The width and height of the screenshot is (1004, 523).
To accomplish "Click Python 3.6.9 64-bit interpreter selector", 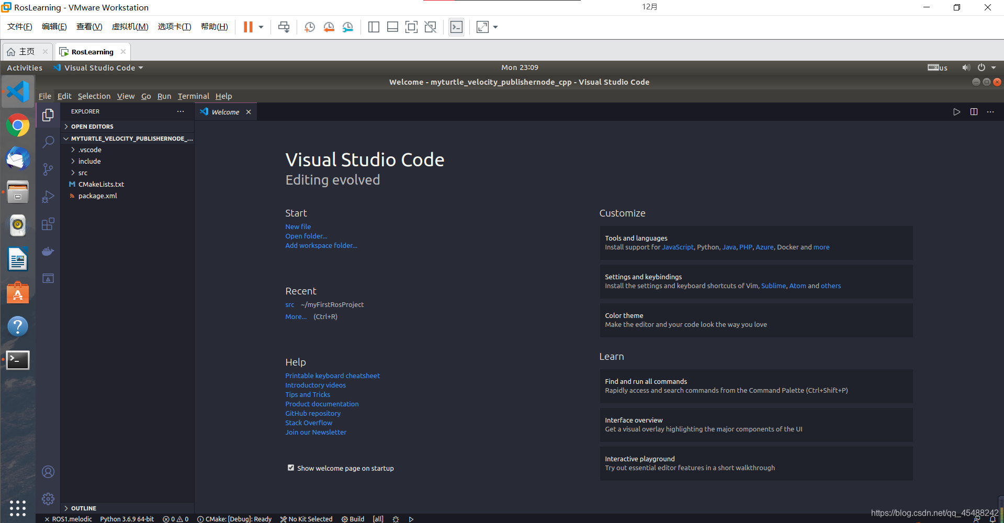I will click(x=127, y=519).
